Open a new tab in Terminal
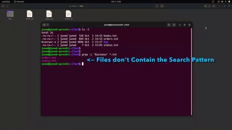 44,25
